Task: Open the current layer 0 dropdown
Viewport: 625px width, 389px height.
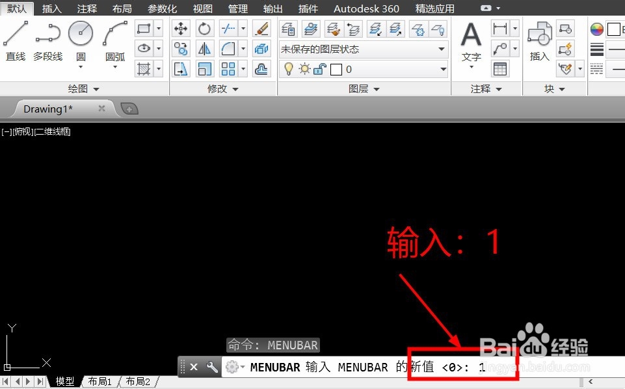Action: tap(364, 70)
